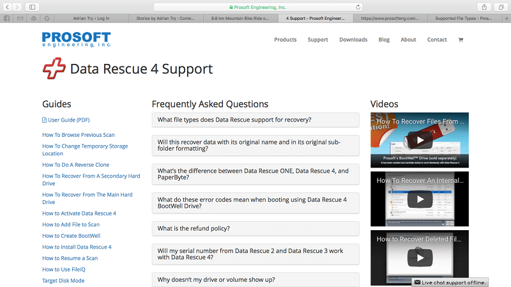Open How to Create BootWell guide
This screenshot has height=287, width=511.
[71, 236]
